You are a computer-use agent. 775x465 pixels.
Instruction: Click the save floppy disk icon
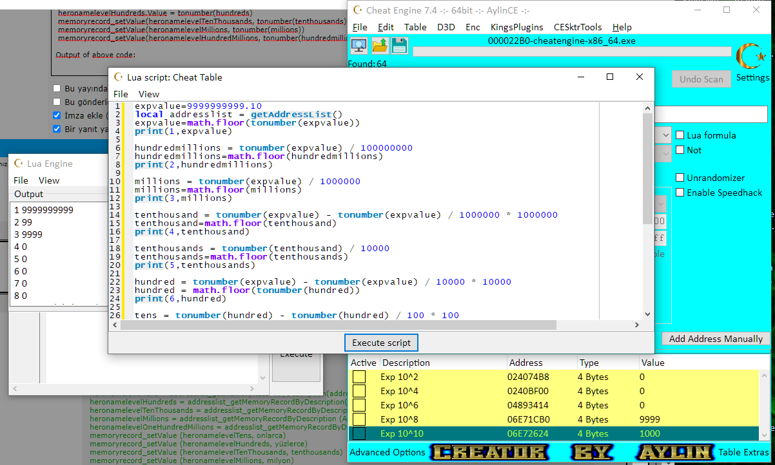(x=399, y=46)
